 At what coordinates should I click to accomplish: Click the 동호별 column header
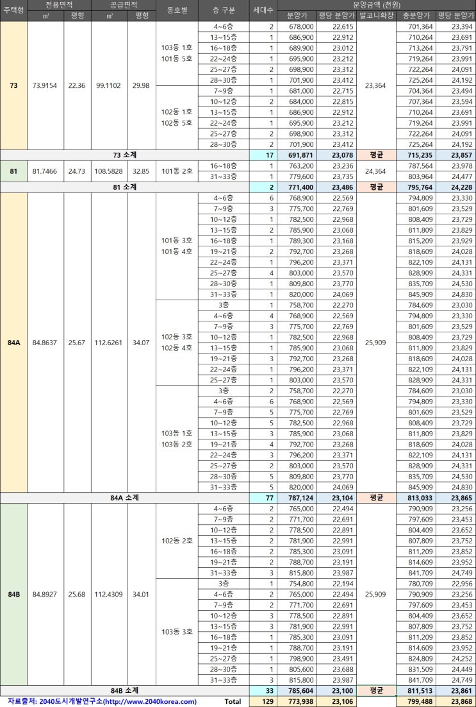pos(177,10)
